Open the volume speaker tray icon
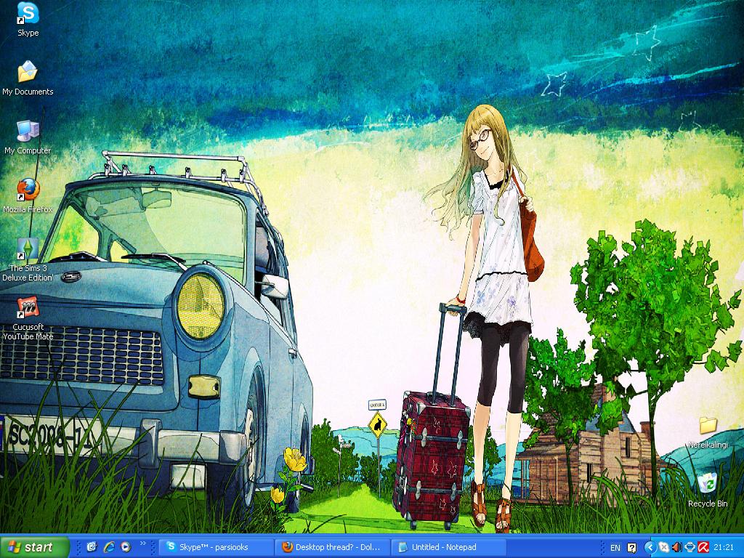The width and height of the screenshot is (744, 558). coord(676,548)
